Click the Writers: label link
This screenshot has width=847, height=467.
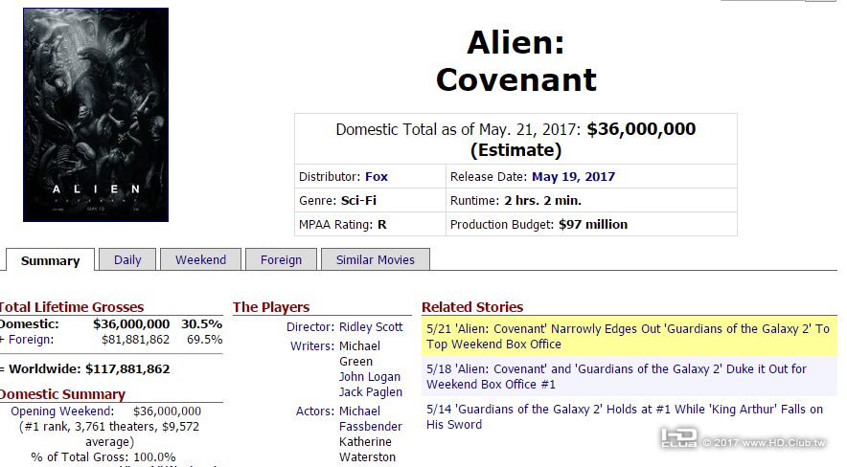click(x=312, y=346)
